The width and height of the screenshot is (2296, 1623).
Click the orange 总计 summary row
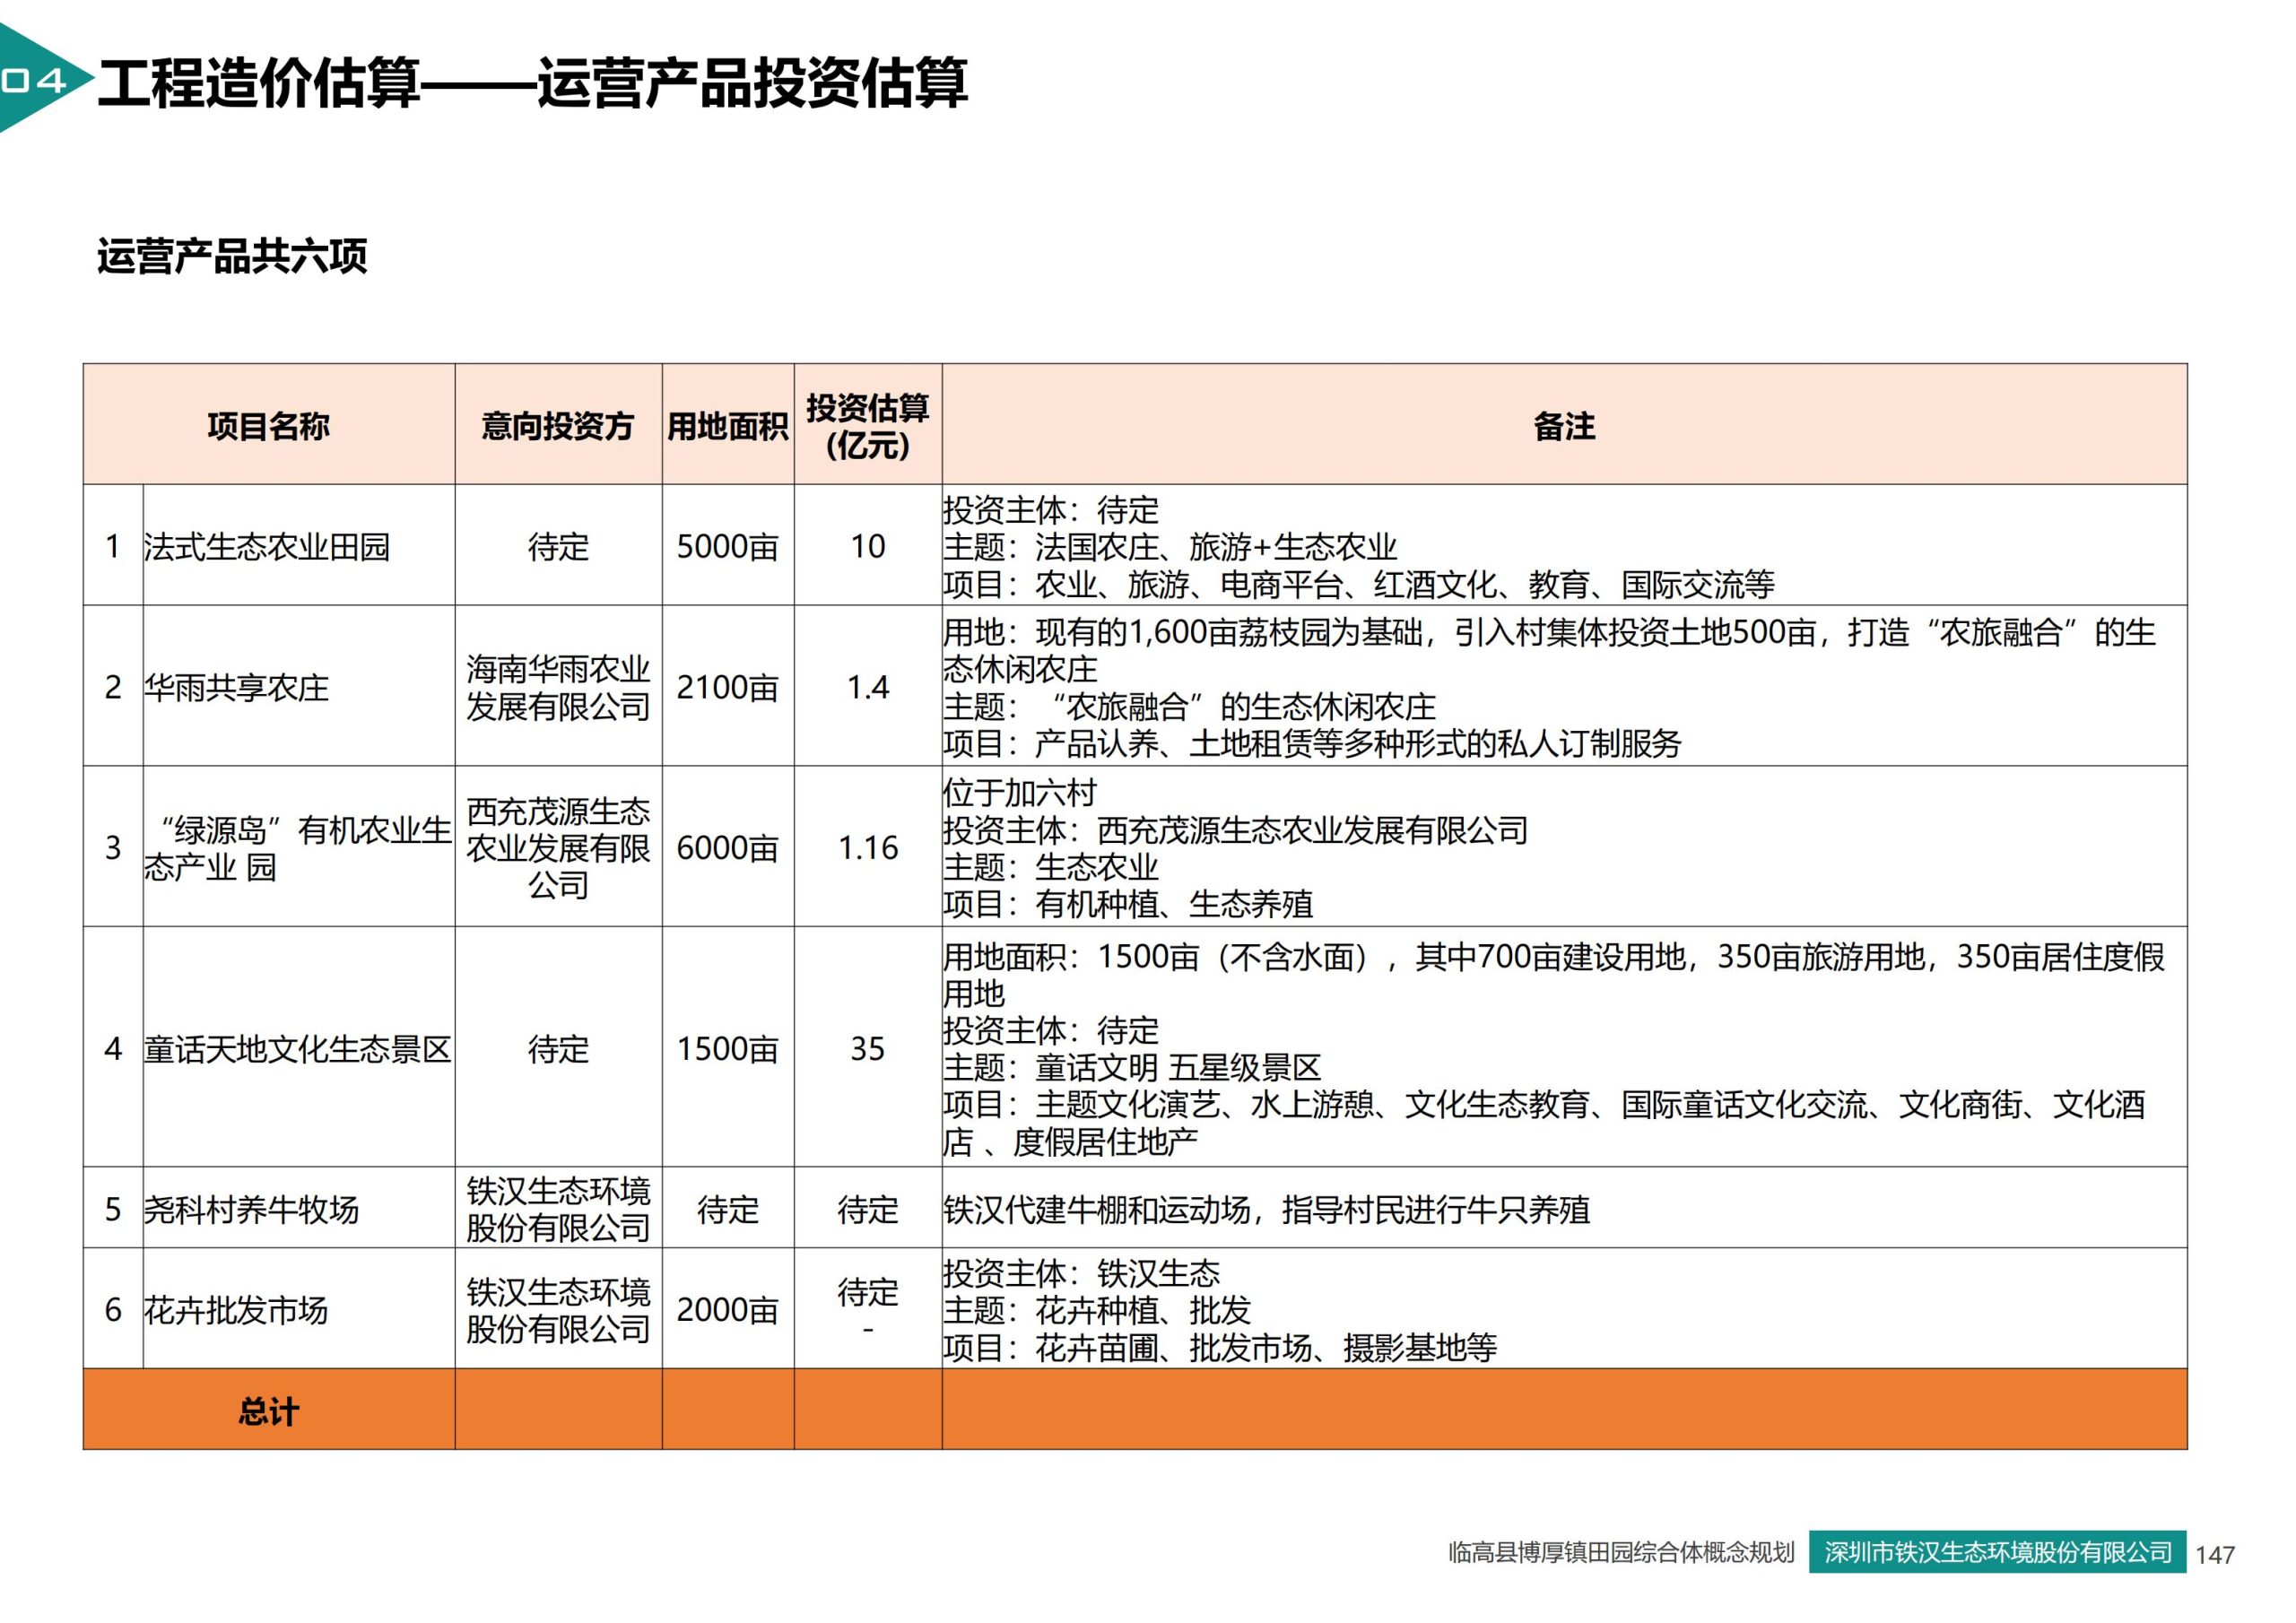click(270, 1413)
